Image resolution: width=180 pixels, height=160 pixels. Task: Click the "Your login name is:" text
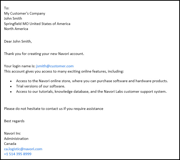19,66
